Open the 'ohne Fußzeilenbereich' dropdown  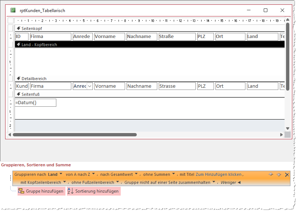click(117, 182)
